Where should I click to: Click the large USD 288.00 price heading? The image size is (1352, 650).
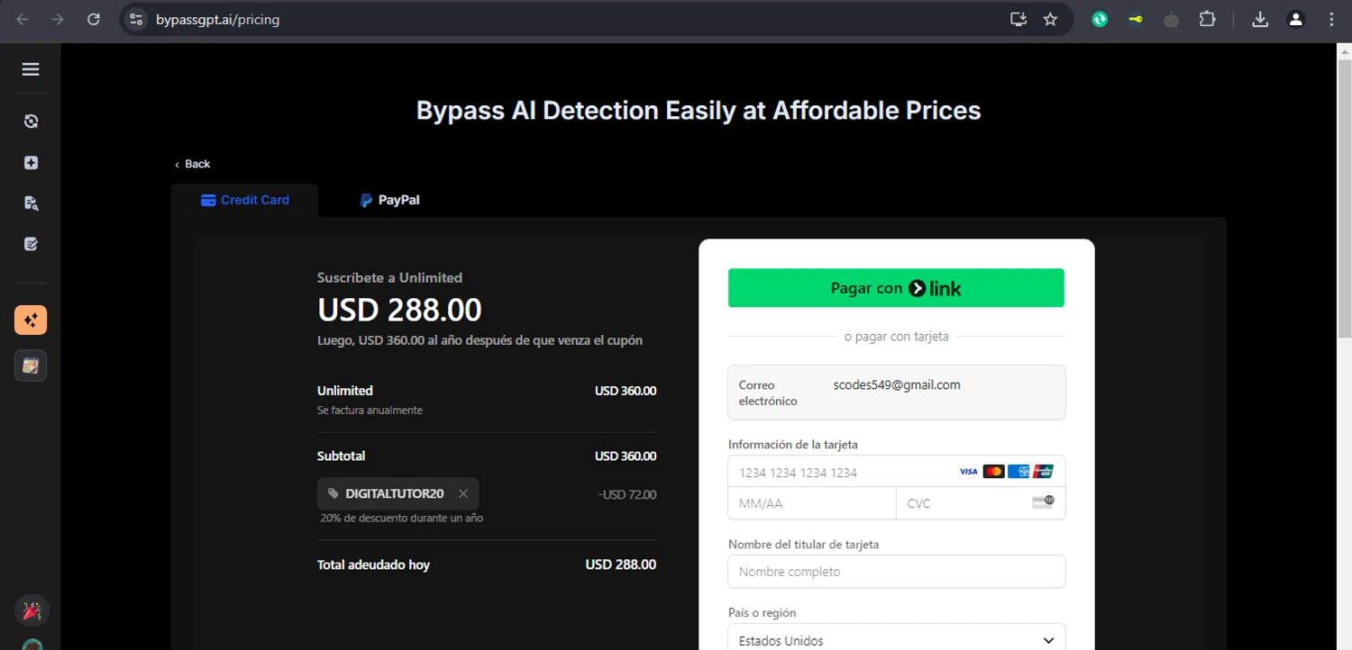coord(399,310)
